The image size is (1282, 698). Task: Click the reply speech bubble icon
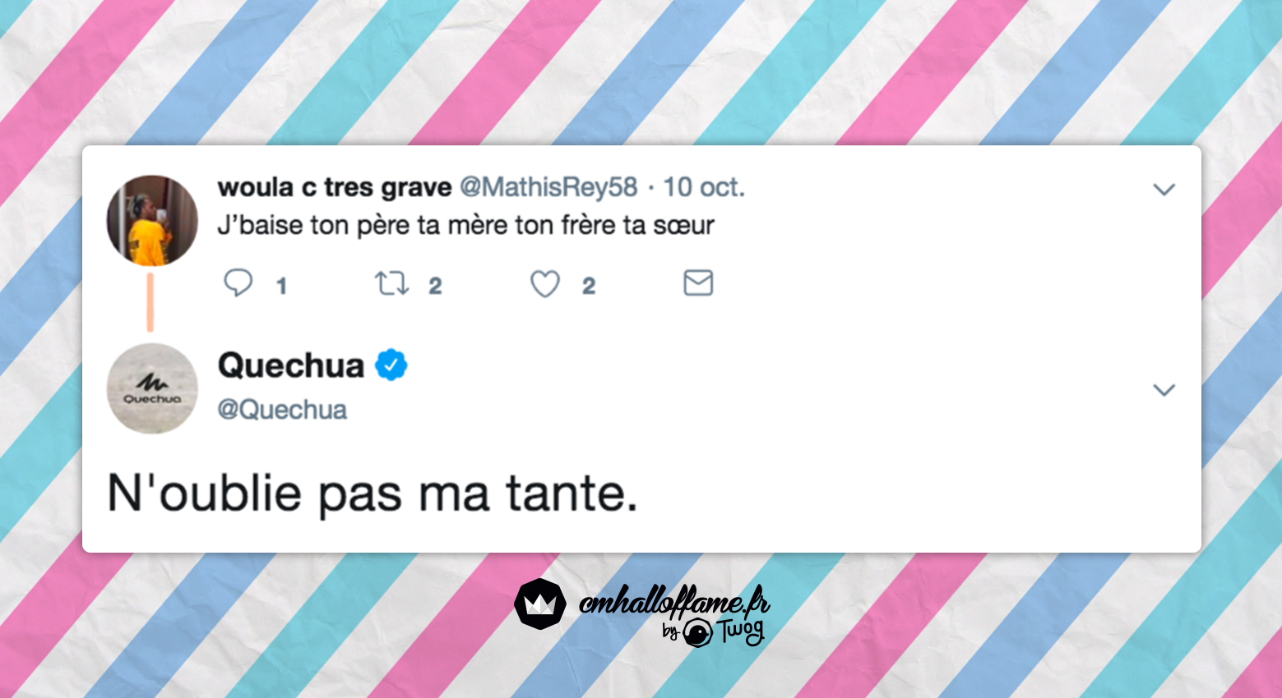(238, 282)
